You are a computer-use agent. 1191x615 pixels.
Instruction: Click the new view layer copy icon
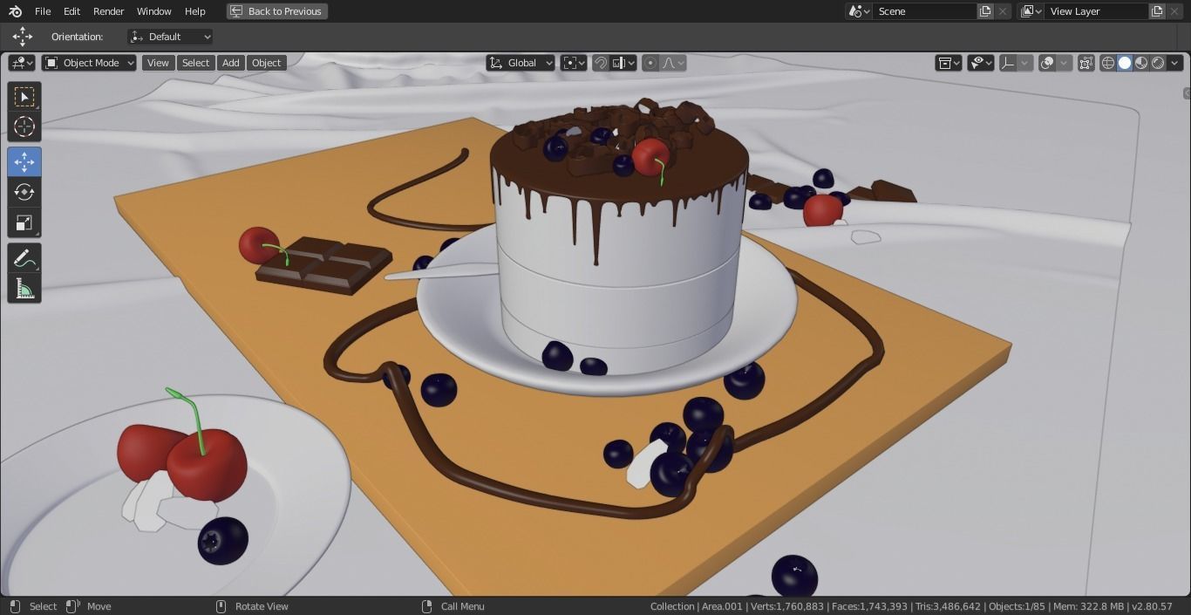click(x=1157, y=11)
